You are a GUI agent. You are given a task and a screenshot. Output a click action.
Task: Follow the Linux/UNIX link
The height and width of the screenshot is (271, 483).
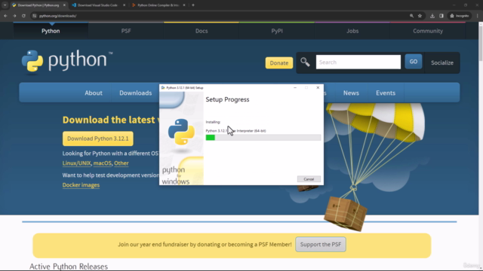coord(77,163)
